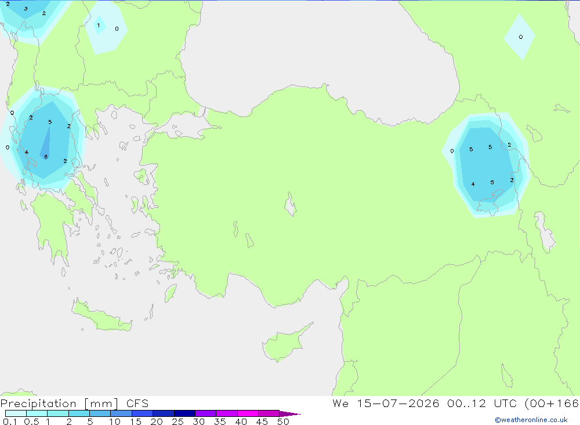Click the map value "3" in the top-left corner
Viewport: 580px width, 425px height.
coord(26,9)
